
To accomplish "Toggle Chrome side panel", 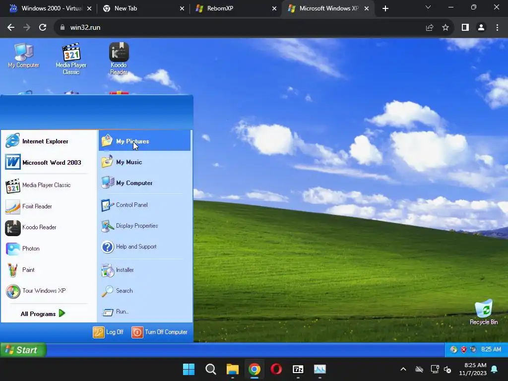I will pyautogui.click(x=465, y=28).
